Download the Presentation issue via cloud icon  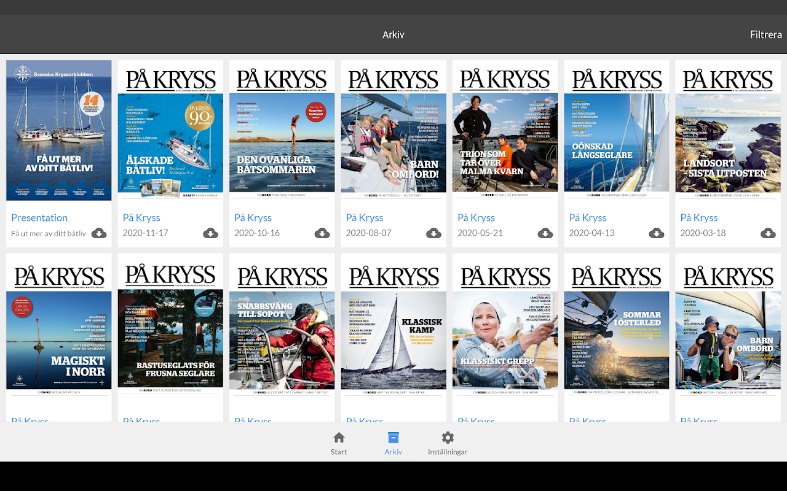[99, 233]
